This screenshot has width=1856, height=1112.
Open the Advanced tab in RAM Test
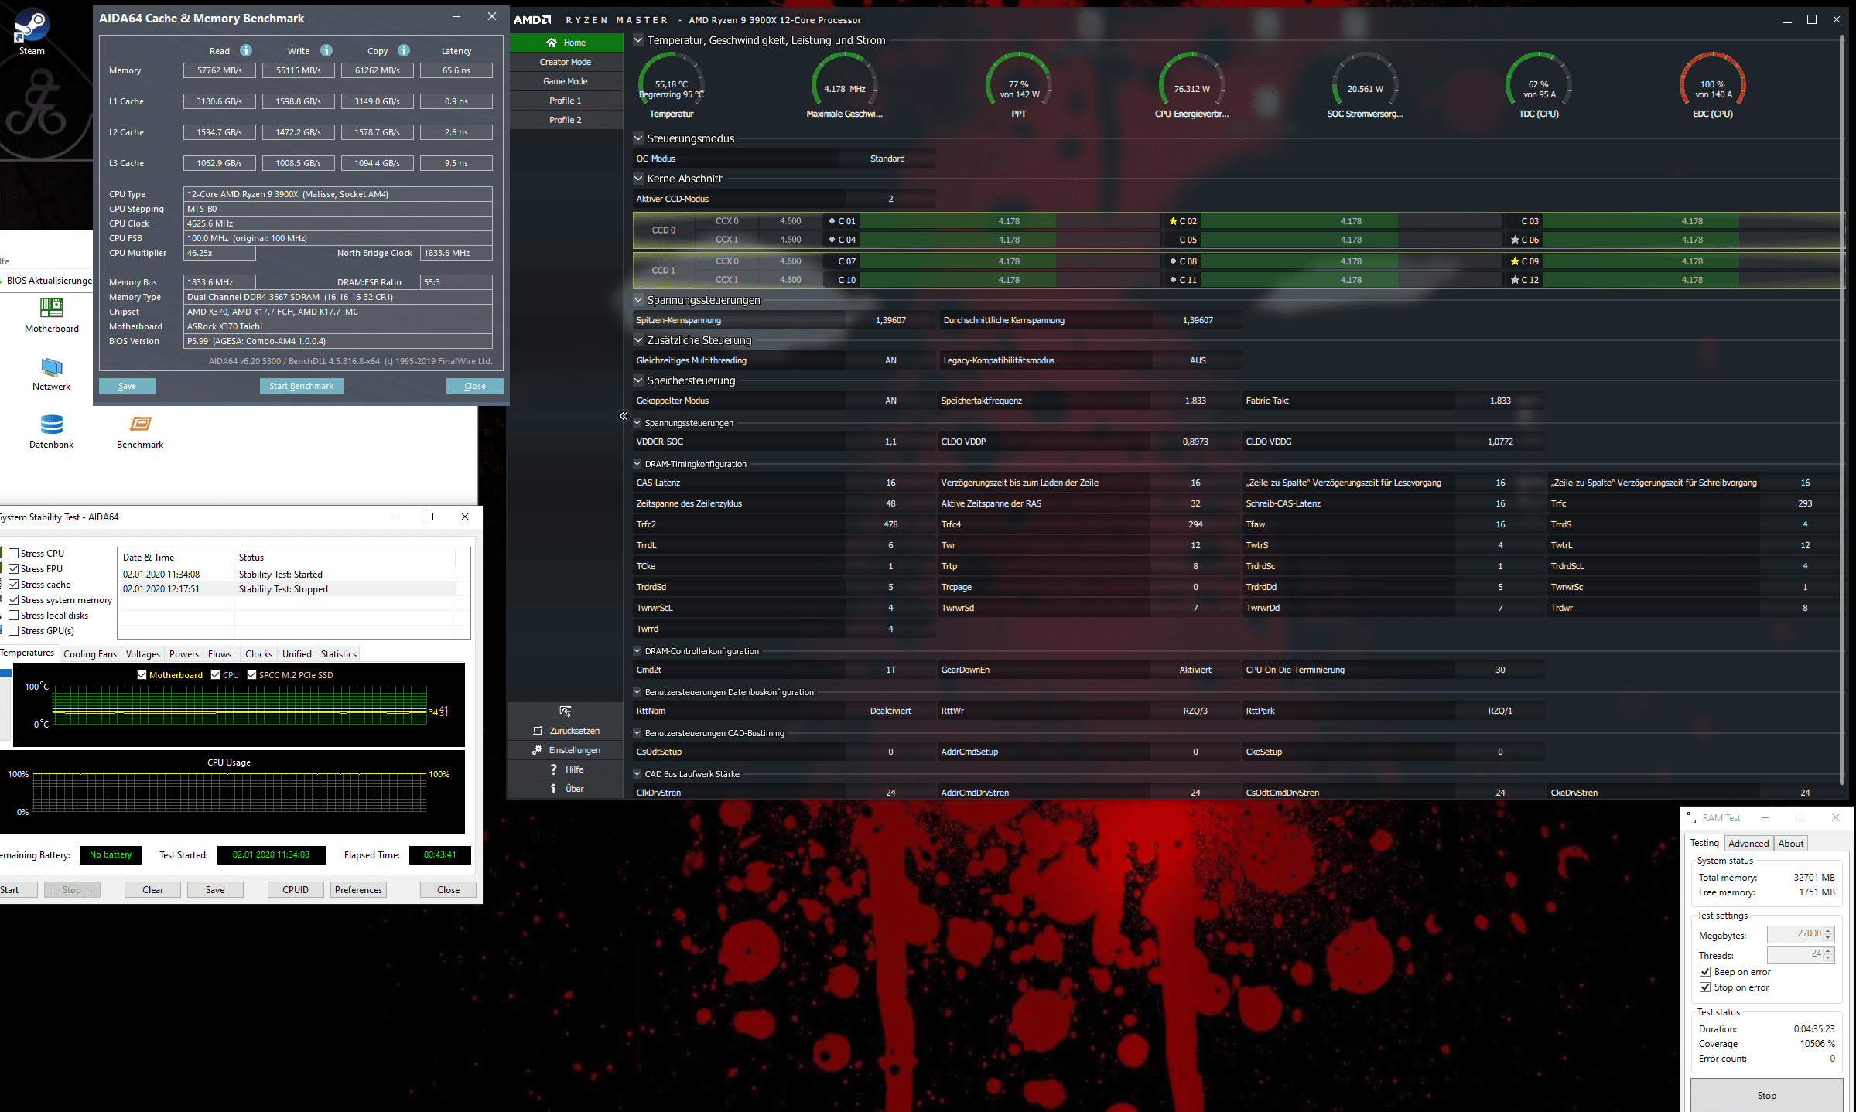(x=1748, y=844)
